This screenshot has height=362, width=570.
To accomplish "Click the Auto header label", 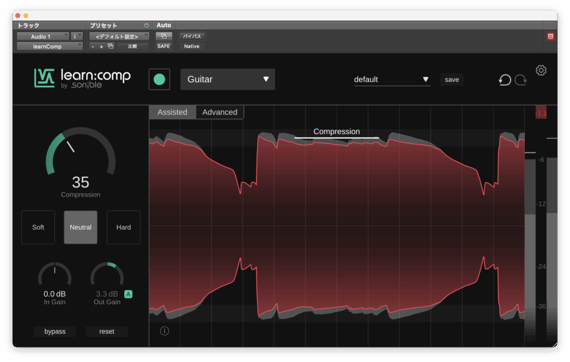I will tap(164, 25).
